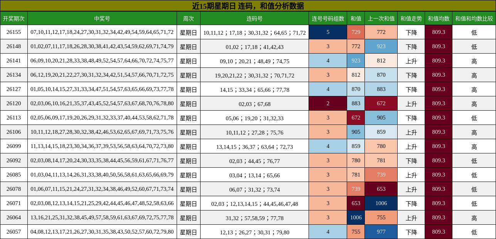Click draw period 26134
Viewport: 496px width, 239px height.
(x=14, y=75)
